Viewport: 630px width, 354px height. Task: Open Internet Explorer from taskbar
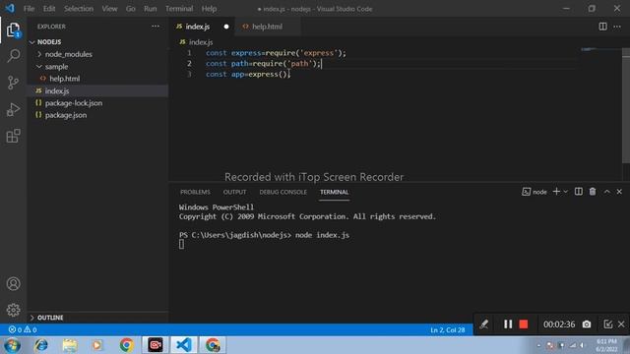click(41, 345)
